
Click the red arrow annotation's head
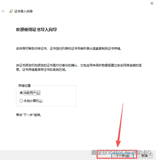tap(118, 144)
